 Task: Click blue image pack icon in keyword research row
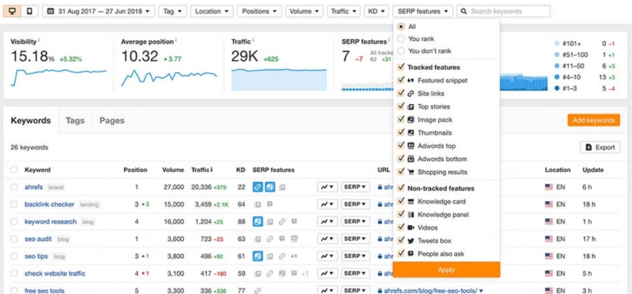(258, 221)
